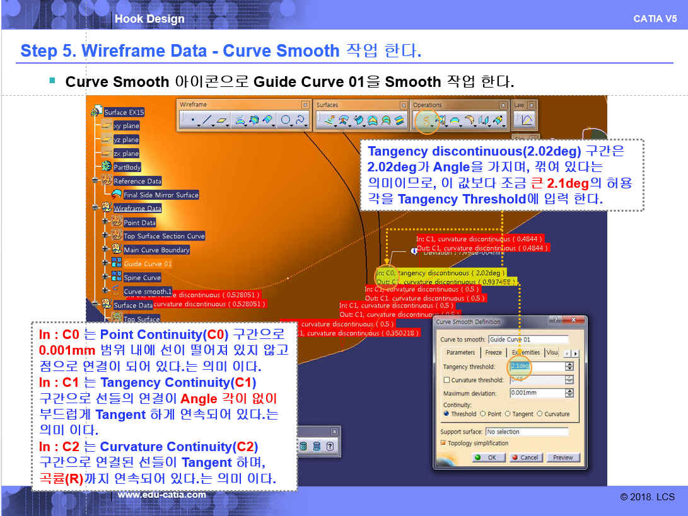Screen dimensions: 688x516
Task: Open the Extremities tab
Action: [525, 353]
